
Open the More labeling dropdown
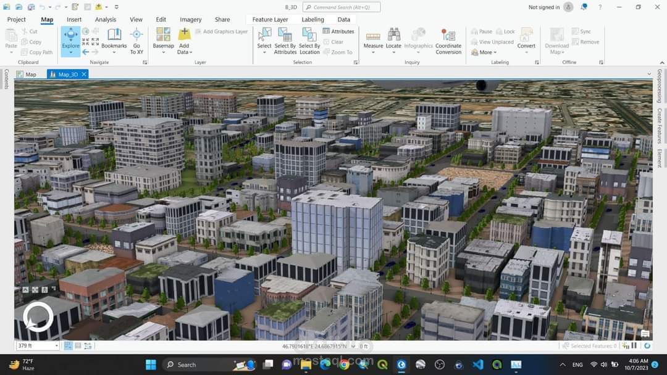pyautogui.click(x=484, y=52)
